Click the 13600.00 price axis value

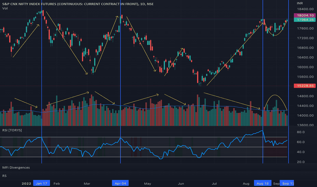[305, 125]
